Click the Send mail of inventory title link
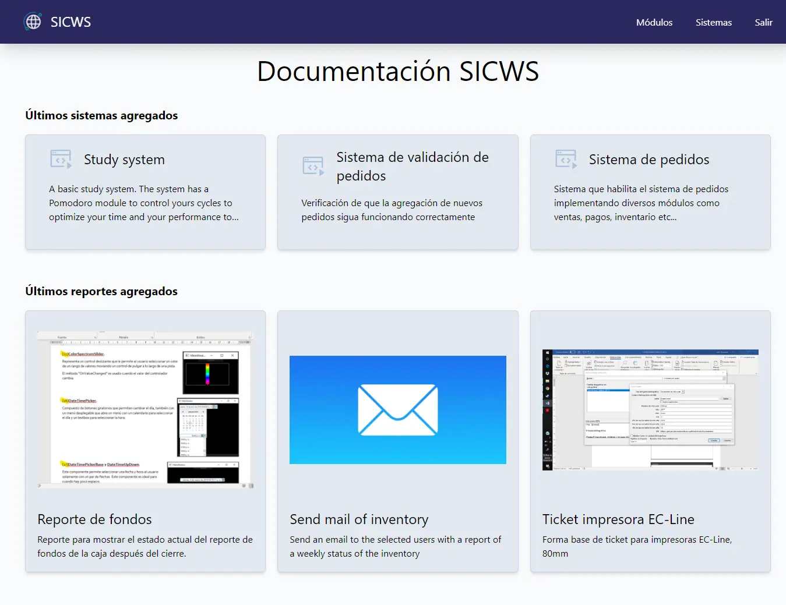This screenshot has width=786, height=605. point(359,519)
